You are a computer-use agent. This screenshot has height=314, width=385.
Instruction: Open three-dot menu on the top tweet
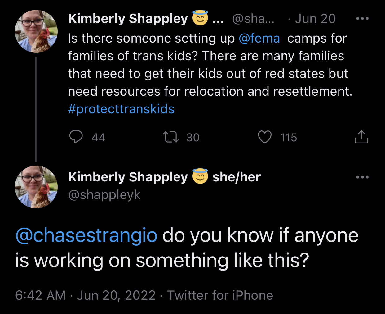point(362,19)
